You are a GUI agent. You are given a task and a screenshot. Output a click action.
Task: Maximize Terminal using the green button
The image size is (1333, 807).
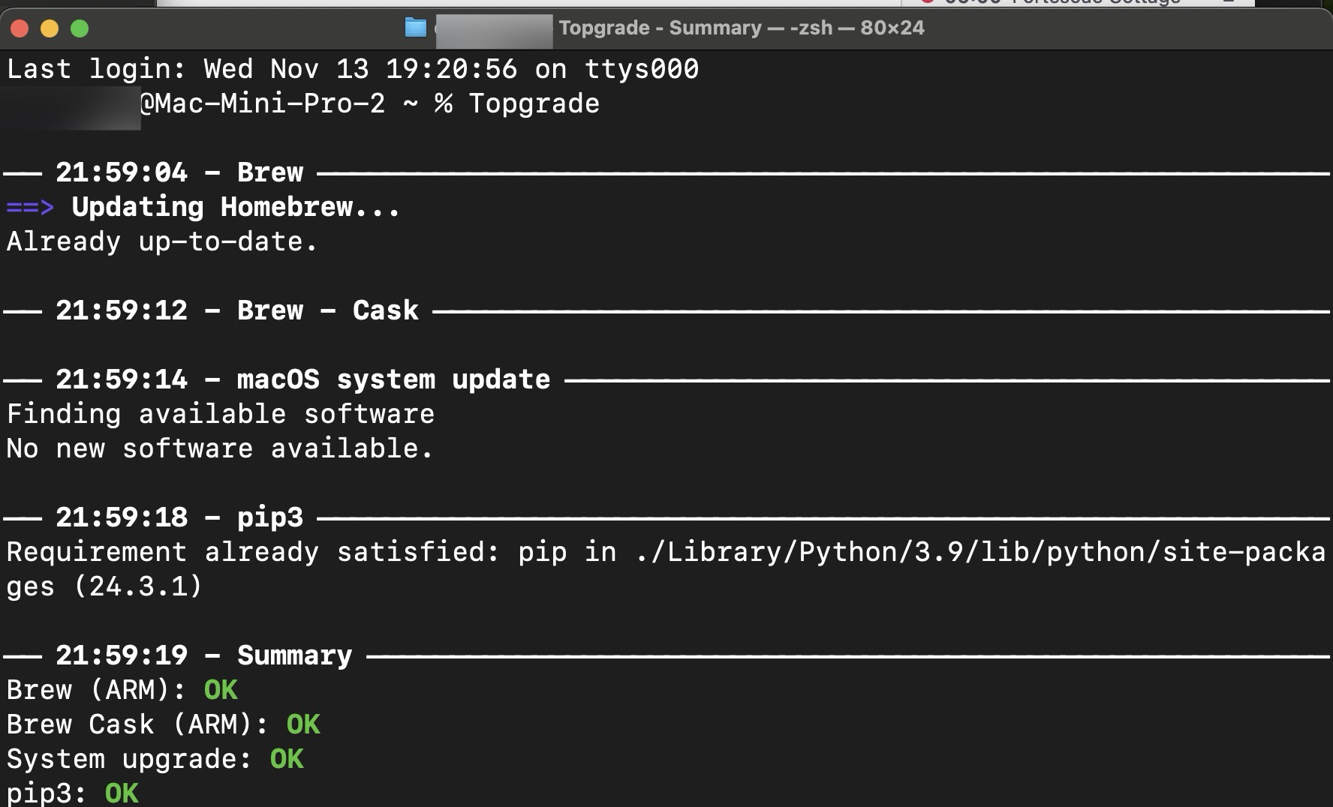coord(80,28)
